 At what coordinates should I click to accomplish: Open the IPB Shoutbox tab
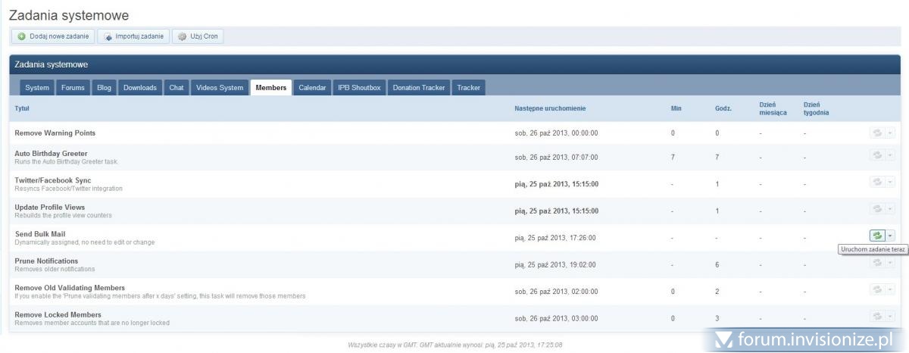coord(359,88)
